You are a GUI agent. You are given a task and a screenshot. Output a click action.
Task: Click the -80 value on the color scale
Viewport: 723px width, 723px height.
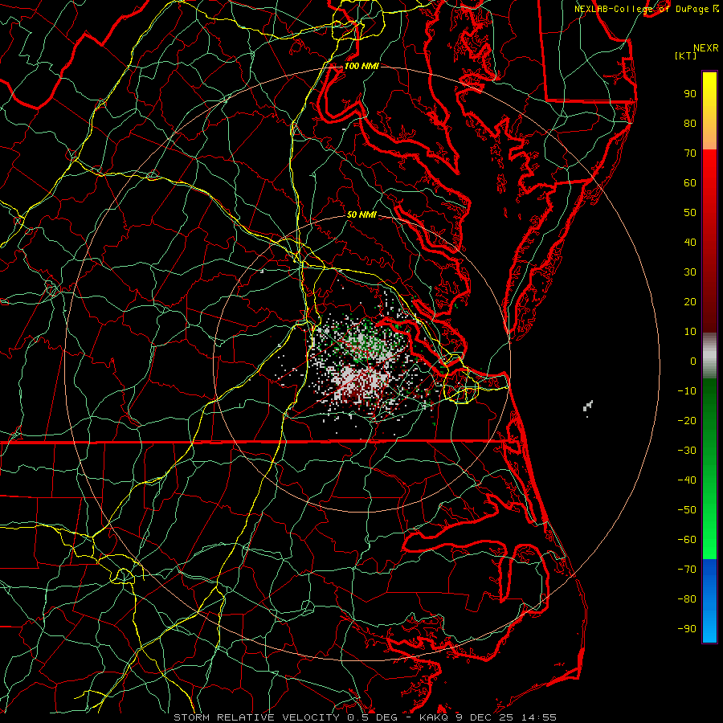[x=687, y=599]
